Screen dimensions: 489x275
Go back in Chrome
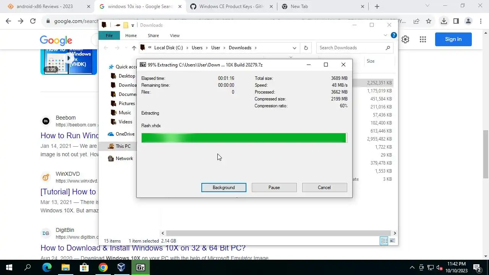[x=8, y=21]
